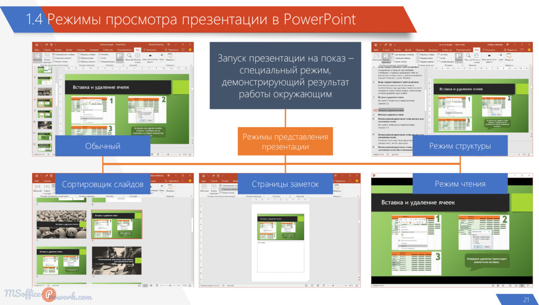Click Режим структуры in the Страницы заметок window ribbon

pyautogui.click(x=214, y=189)
